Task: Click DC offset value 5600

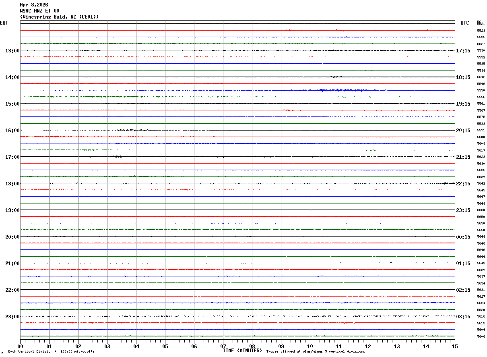Action: tap(481, 137)
